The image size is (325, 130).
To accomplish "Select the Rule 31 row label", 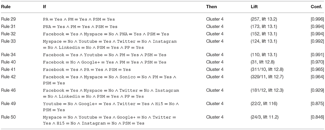I will click(x=9, y=26).
